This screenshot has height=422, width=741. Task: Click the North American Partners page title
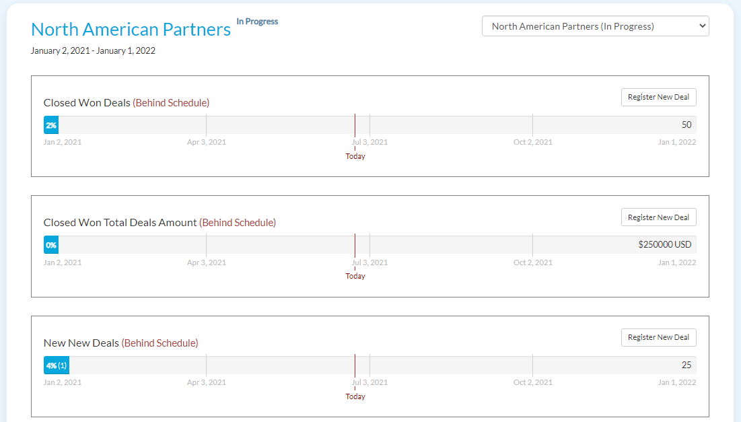131,30
